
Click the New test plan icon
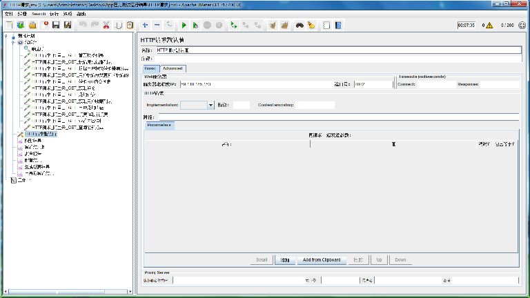10,26
